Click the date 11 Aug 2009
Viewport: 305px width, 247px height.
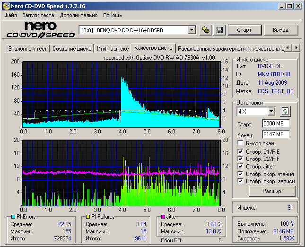coord(272,83)
